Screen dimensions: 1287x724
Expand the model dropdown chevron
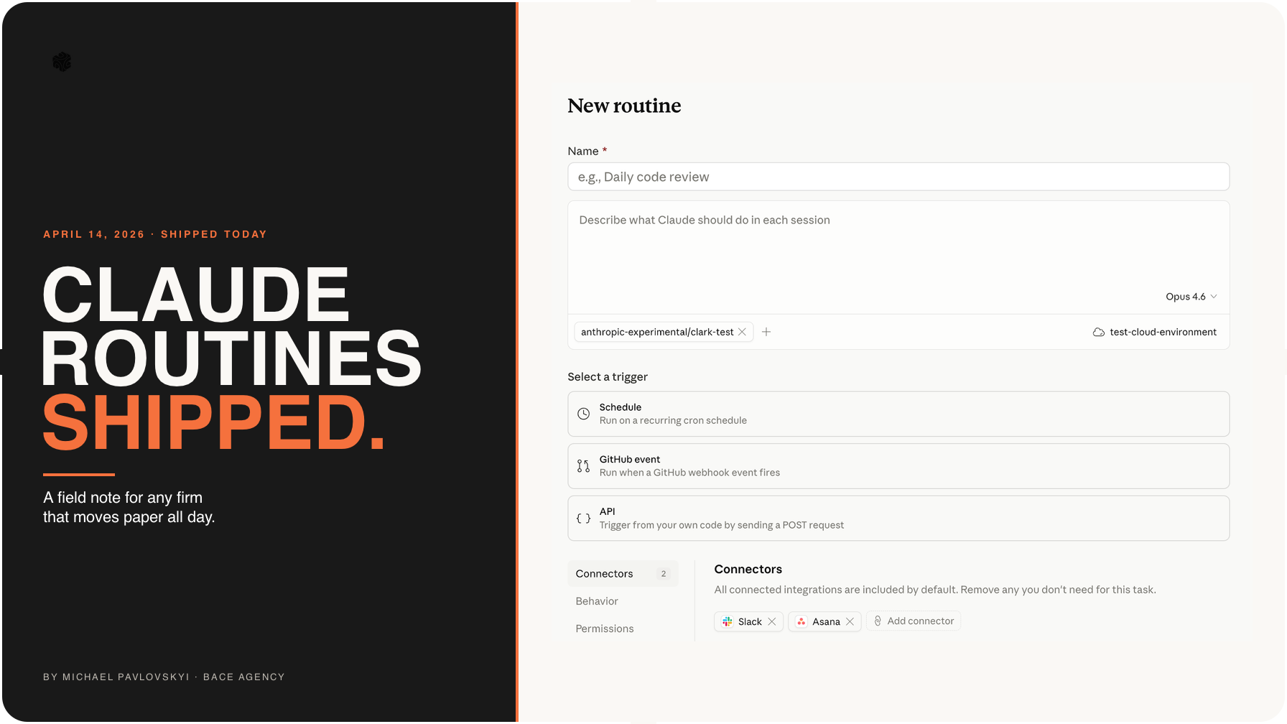[x=1214, y=296]
